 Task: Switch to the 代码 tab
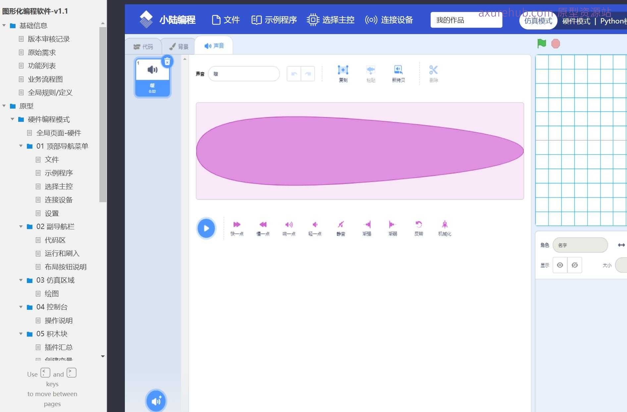coord(144,46)
